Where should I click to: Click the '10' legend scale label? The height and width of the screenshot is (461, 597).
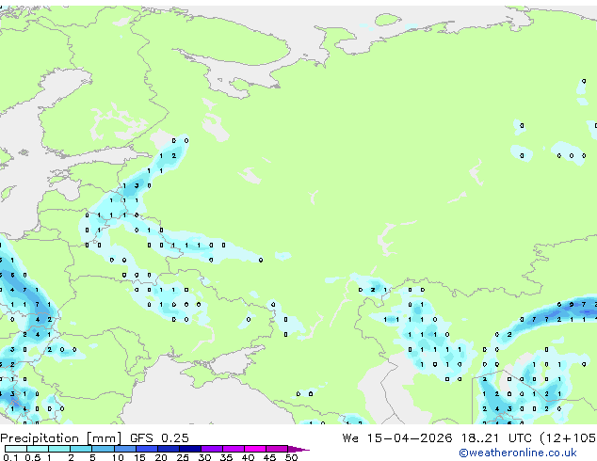point(118,457)
